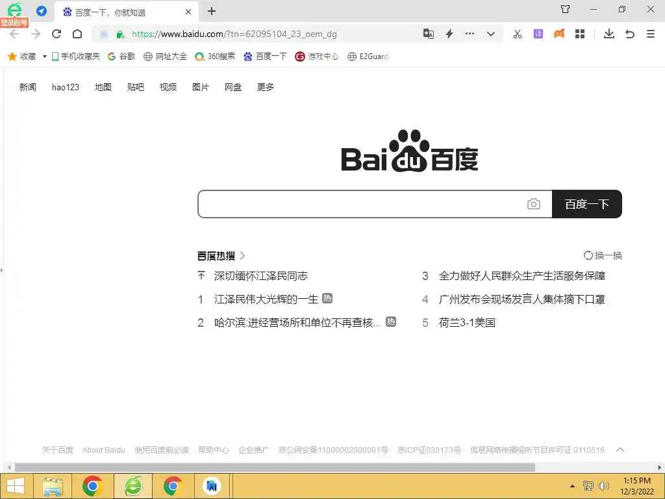Click the undo closed-tab arrow icon

point(630,34)
